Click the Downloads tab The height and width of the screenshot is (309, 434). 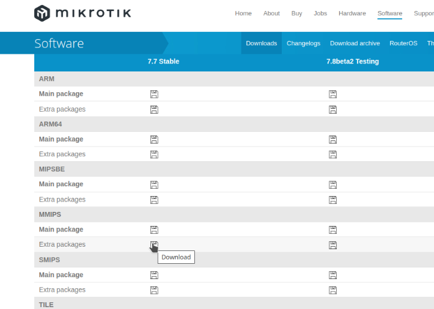click(x=261, y=43)
